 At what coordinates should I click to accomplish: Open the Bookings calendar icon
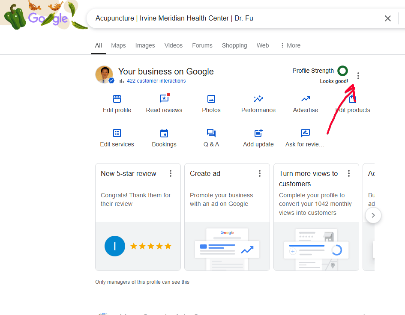click(x=164, y=133)
